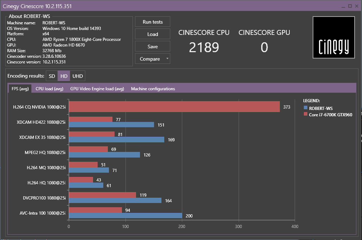Click red DVCPRO100 bar 119
The width and height of the screenshot is (362, 240).
103,195
